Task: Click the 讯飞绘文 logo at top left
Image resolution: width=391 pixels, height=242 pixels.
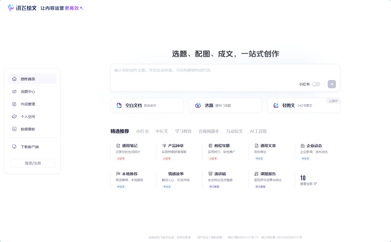Action: click(x=23, y=8)
